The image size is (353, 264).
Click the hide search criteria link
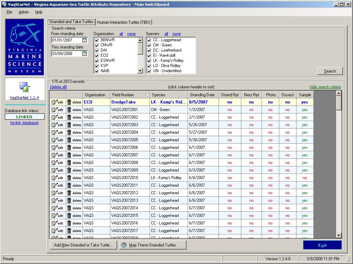click(325, 87)
